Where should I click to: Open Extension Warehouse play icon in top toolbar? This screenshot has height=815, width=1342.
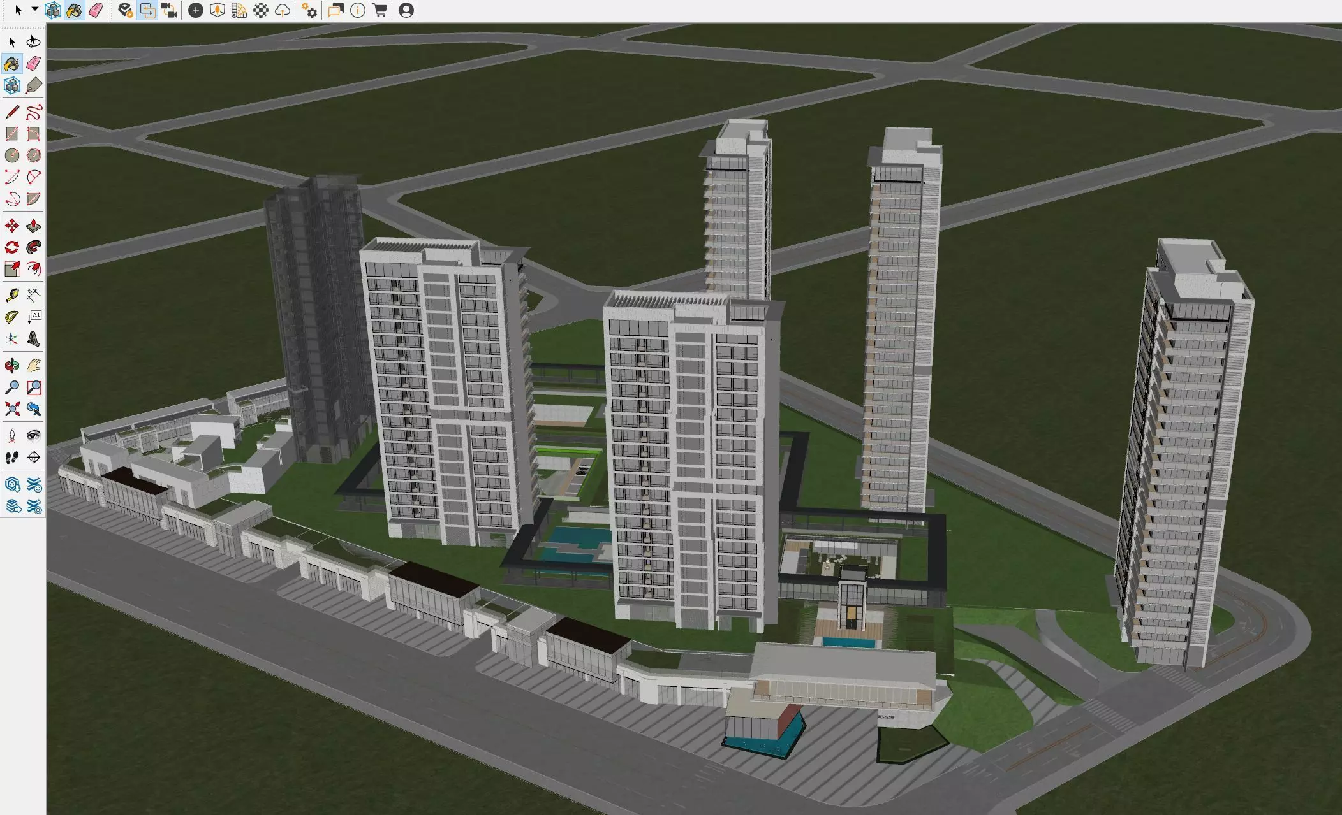coord(125,10)
